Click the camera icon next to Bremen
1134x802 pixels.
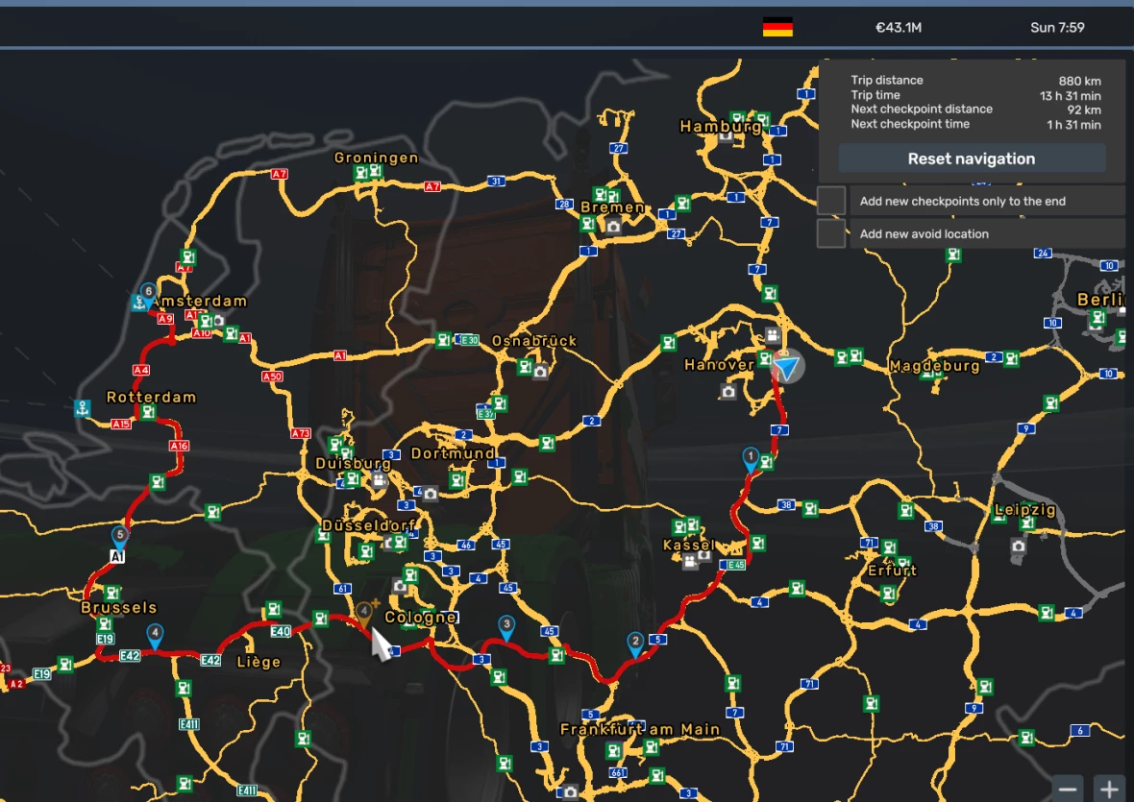point(613,227)
